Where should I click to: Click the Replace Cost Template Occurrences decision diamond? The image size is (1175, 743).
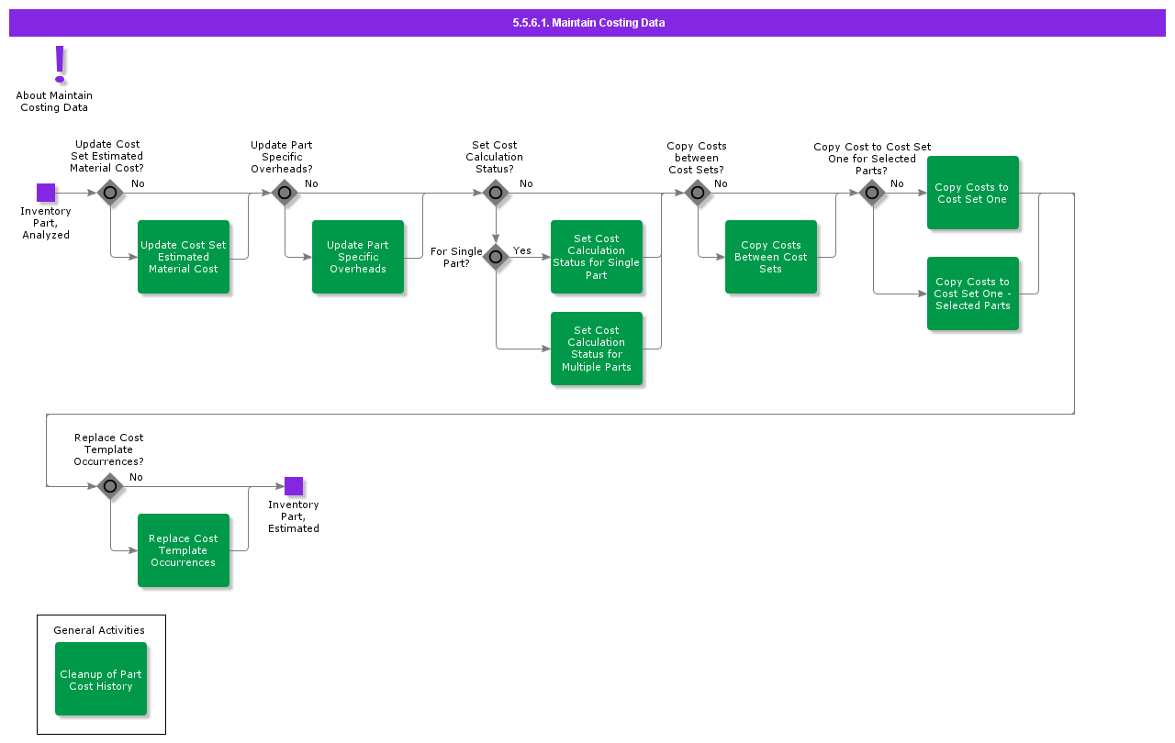pyautogui.click(x=110, y=486)
